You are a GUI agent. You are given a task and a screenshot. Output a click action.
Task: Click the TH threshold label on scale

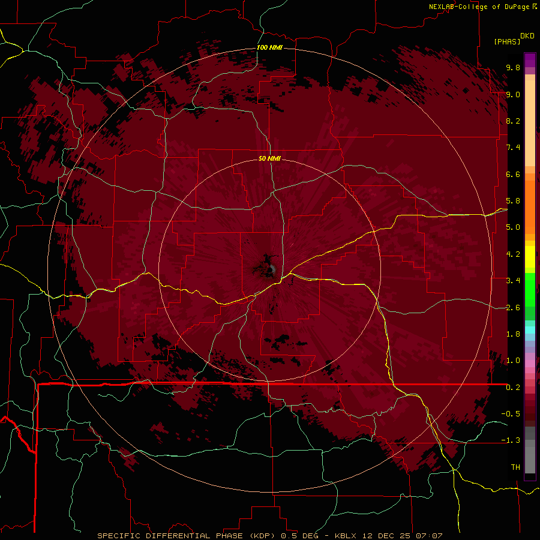click(515, 467)
